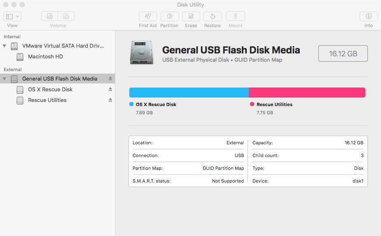This screenshot has width=381, height=236.
Task: Run First Aid from the toolbar
Action: pyautogui.click(x=148, y=16)
